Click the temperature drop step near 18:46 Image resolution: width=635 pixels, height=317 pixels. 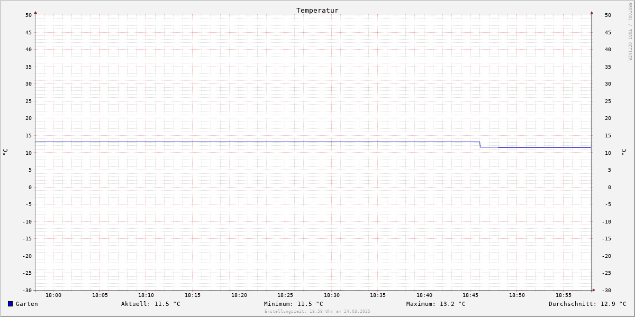coord(480,144)
